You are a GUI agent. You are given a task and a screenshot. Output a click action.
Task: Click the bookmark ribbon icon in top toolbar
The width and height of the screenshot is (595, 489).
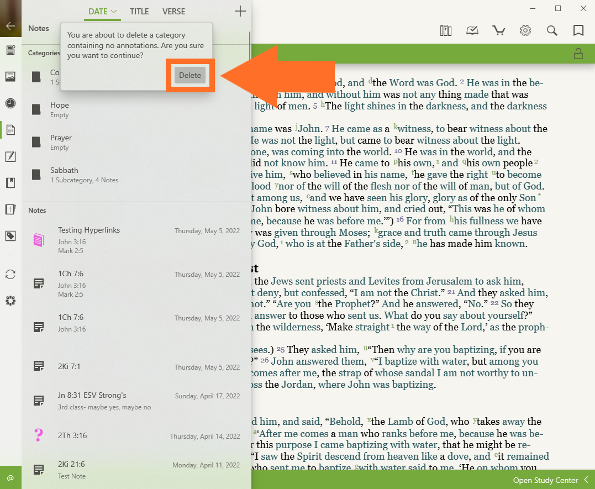click(x=578, y=30)
